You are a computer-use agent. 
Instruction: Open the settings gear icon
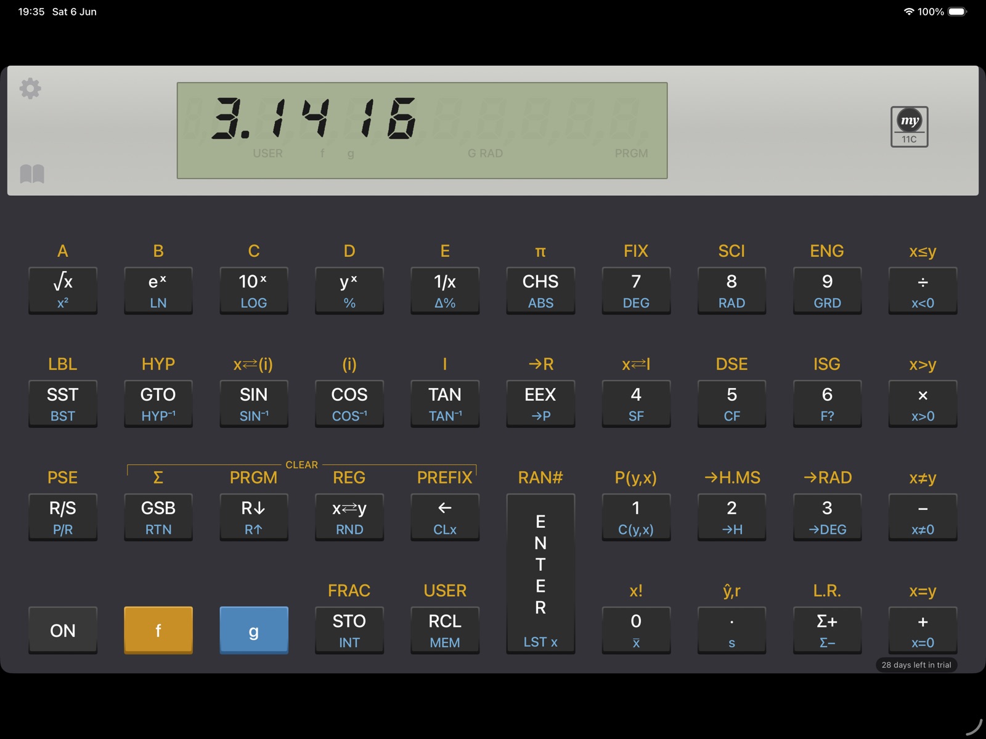(x=30, y=89)
